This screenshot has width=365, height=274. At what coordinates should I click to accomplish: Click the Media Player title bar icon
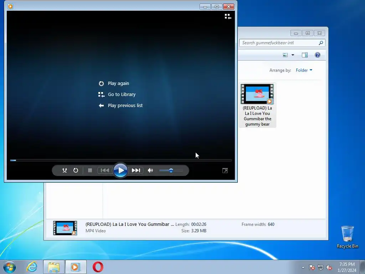tap(10, 6)
